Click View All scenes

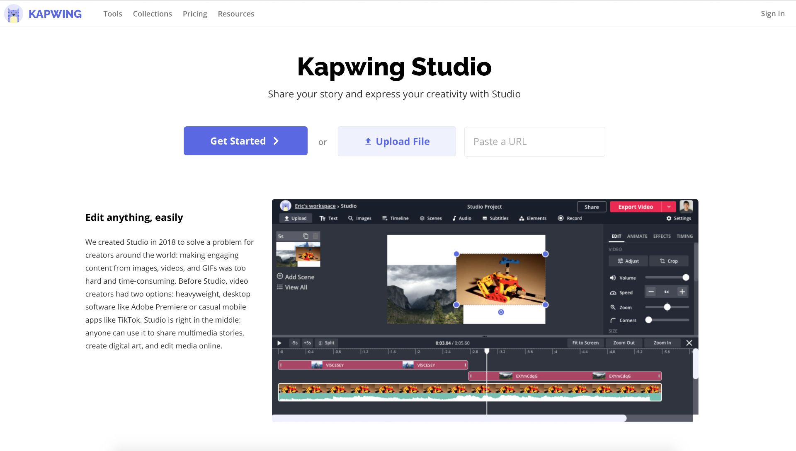pos(292,287)
